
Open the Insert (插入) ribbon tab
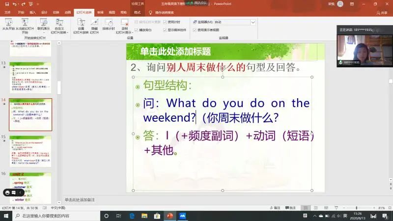32,11
